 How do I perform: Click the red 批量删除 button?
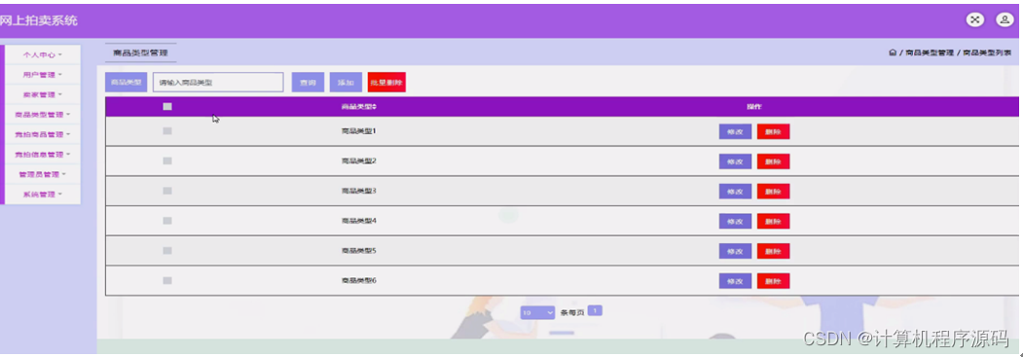tap(386, 82)
